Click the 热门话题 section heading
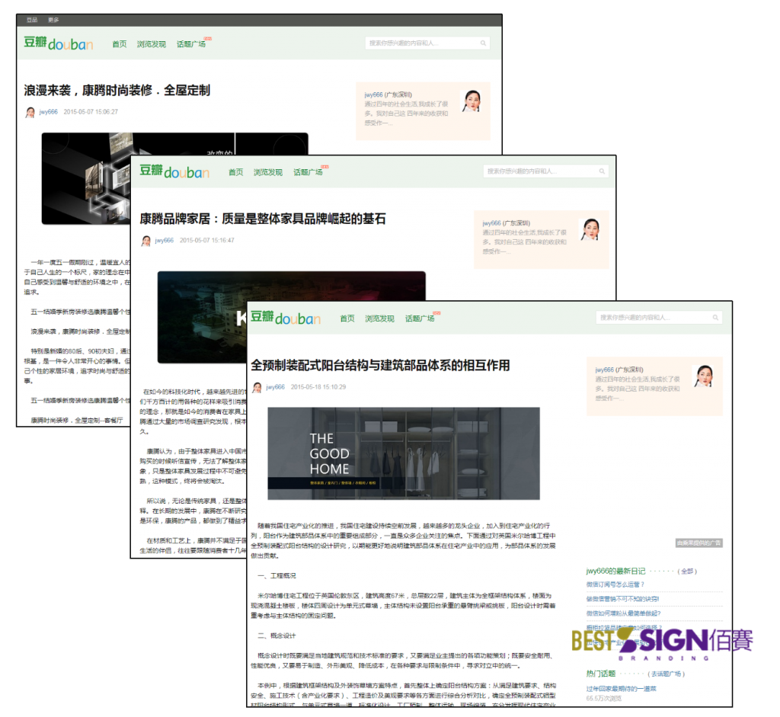Screen dimensions: 780x717 601,674
